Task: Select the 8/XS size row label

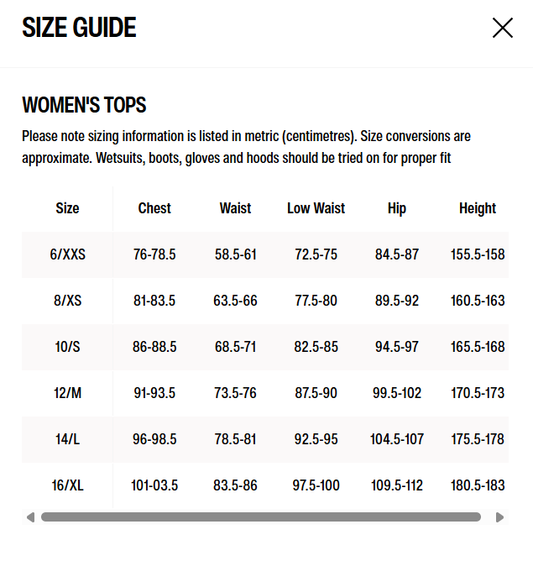Action: [x=67, y=301]
